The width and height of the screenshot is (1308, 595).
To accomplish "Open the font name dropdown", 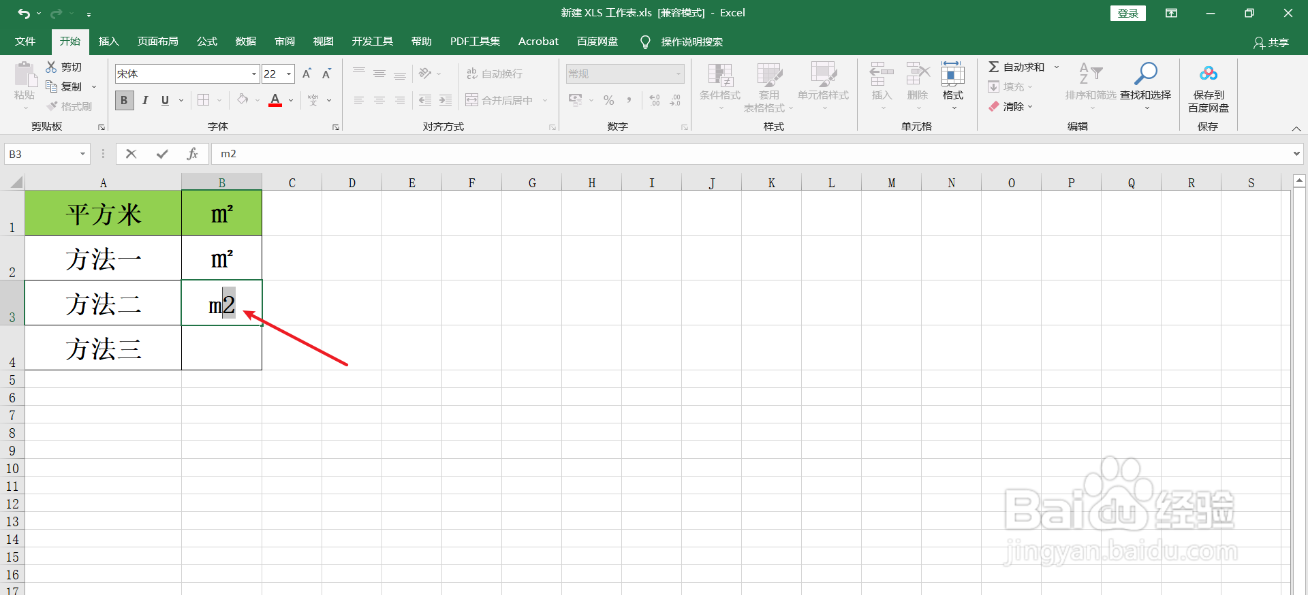I will pos(254,74).
